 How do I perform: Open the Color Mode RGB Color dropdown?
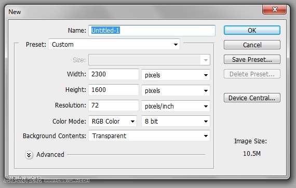coord(113,121)
